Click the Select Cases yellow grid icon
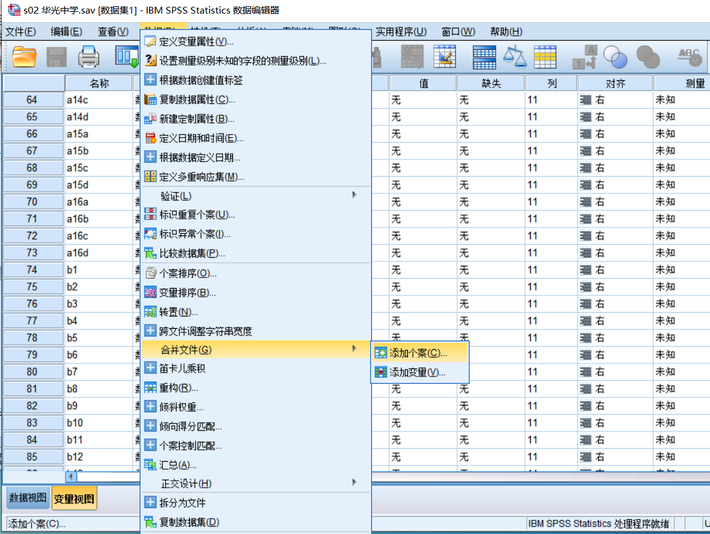This screenshot has height=534, width=710. click(545, 57)
